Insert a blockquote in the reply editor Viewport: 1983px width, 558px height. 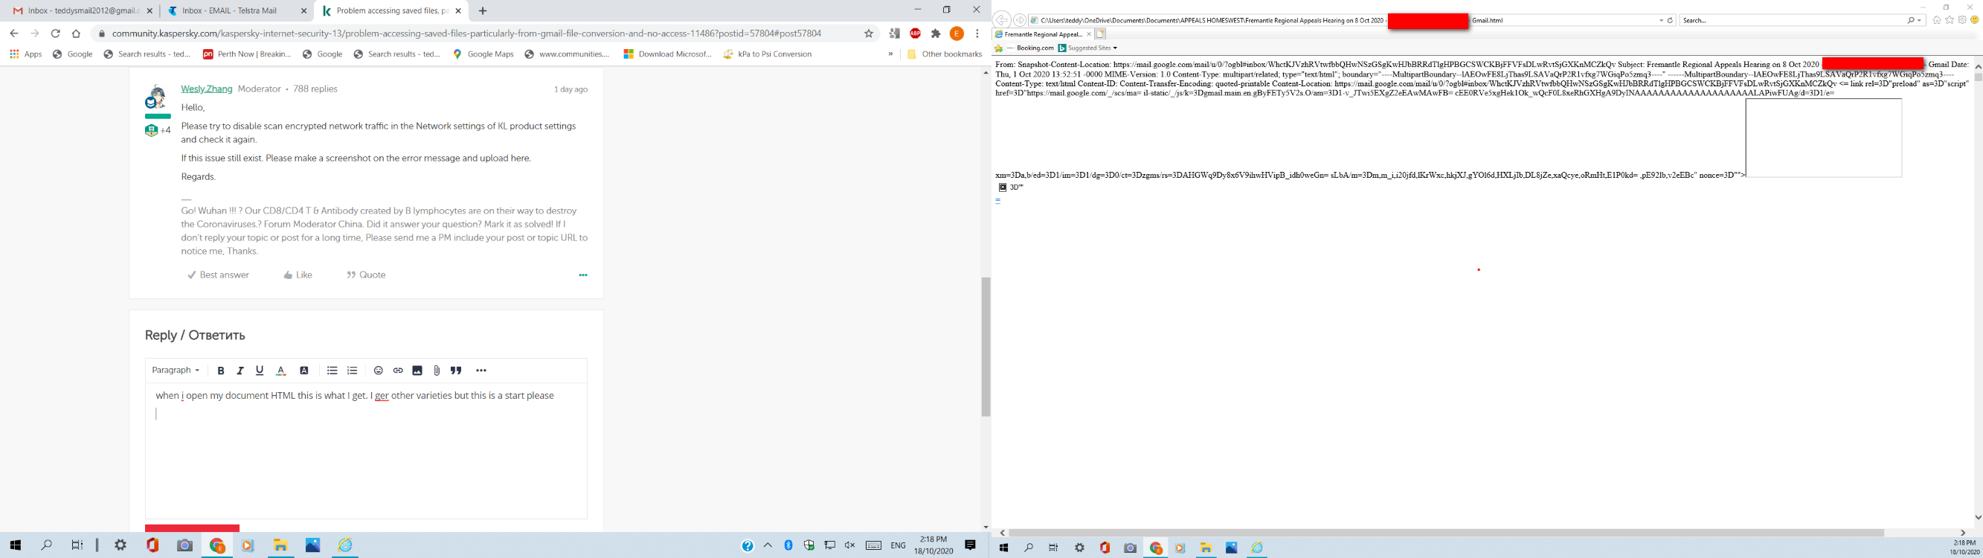coord(456,371)
